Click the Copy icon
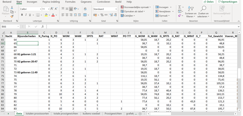Image resolution: width=243 pixels, height=116 pixels. coord(12,12)
